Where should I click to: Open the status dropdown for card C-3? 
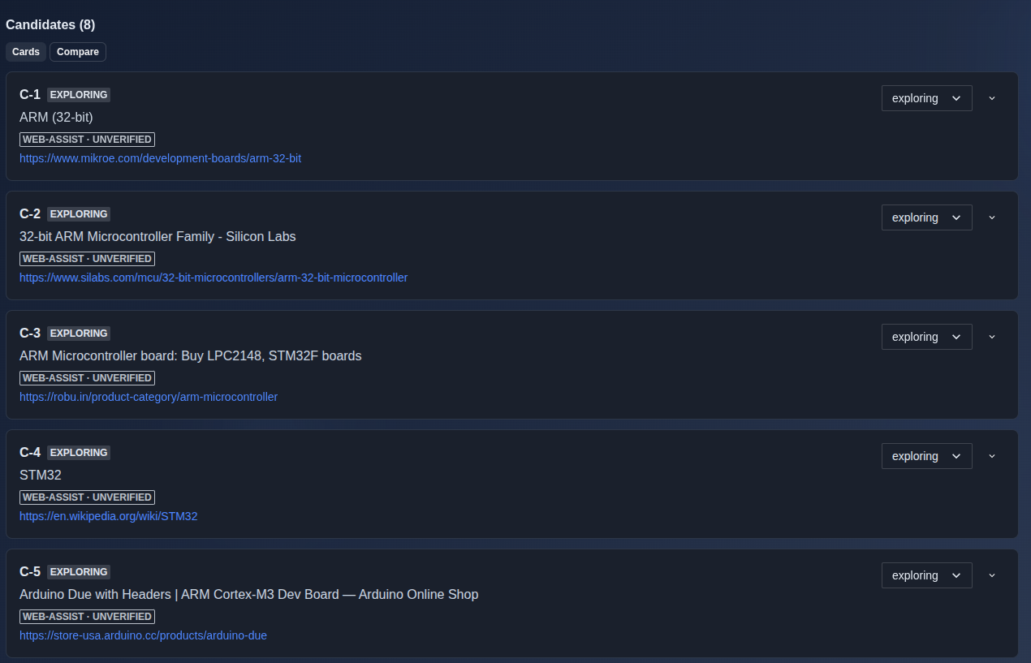(926, 337)
